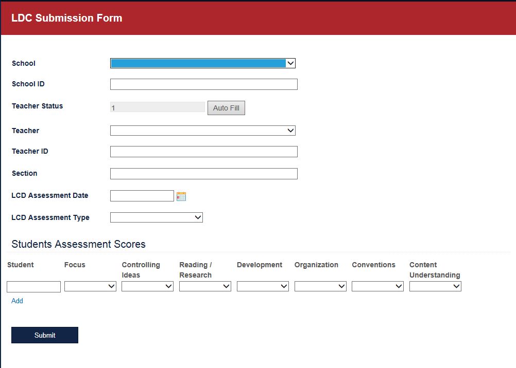Screen dimensions: 516x368
Task: Click the School ID input field
Action: (x=203, y=84)
